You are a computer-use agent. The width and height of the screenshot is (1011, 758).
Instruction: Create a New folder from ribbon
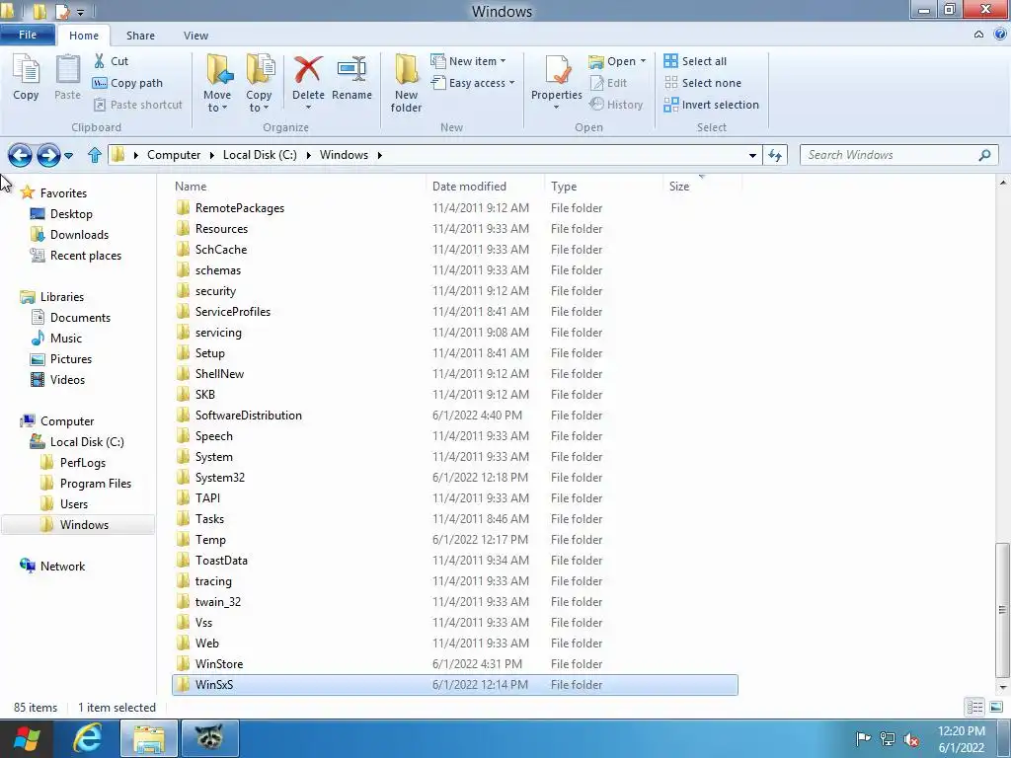(406, 83)
